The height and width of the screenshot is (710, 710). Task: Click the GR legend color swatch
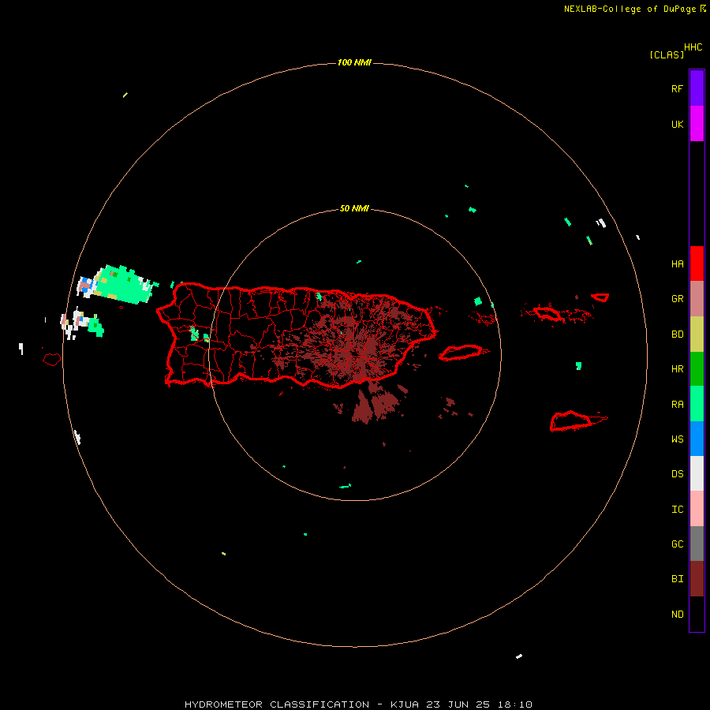[697, 298]
